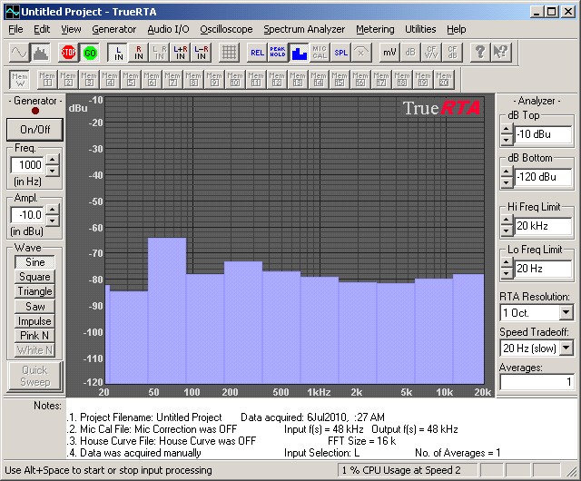Screen dimensions: 581x481
Task: Switch to the spectrum analyzer view icon
Action: coord(40,52)
